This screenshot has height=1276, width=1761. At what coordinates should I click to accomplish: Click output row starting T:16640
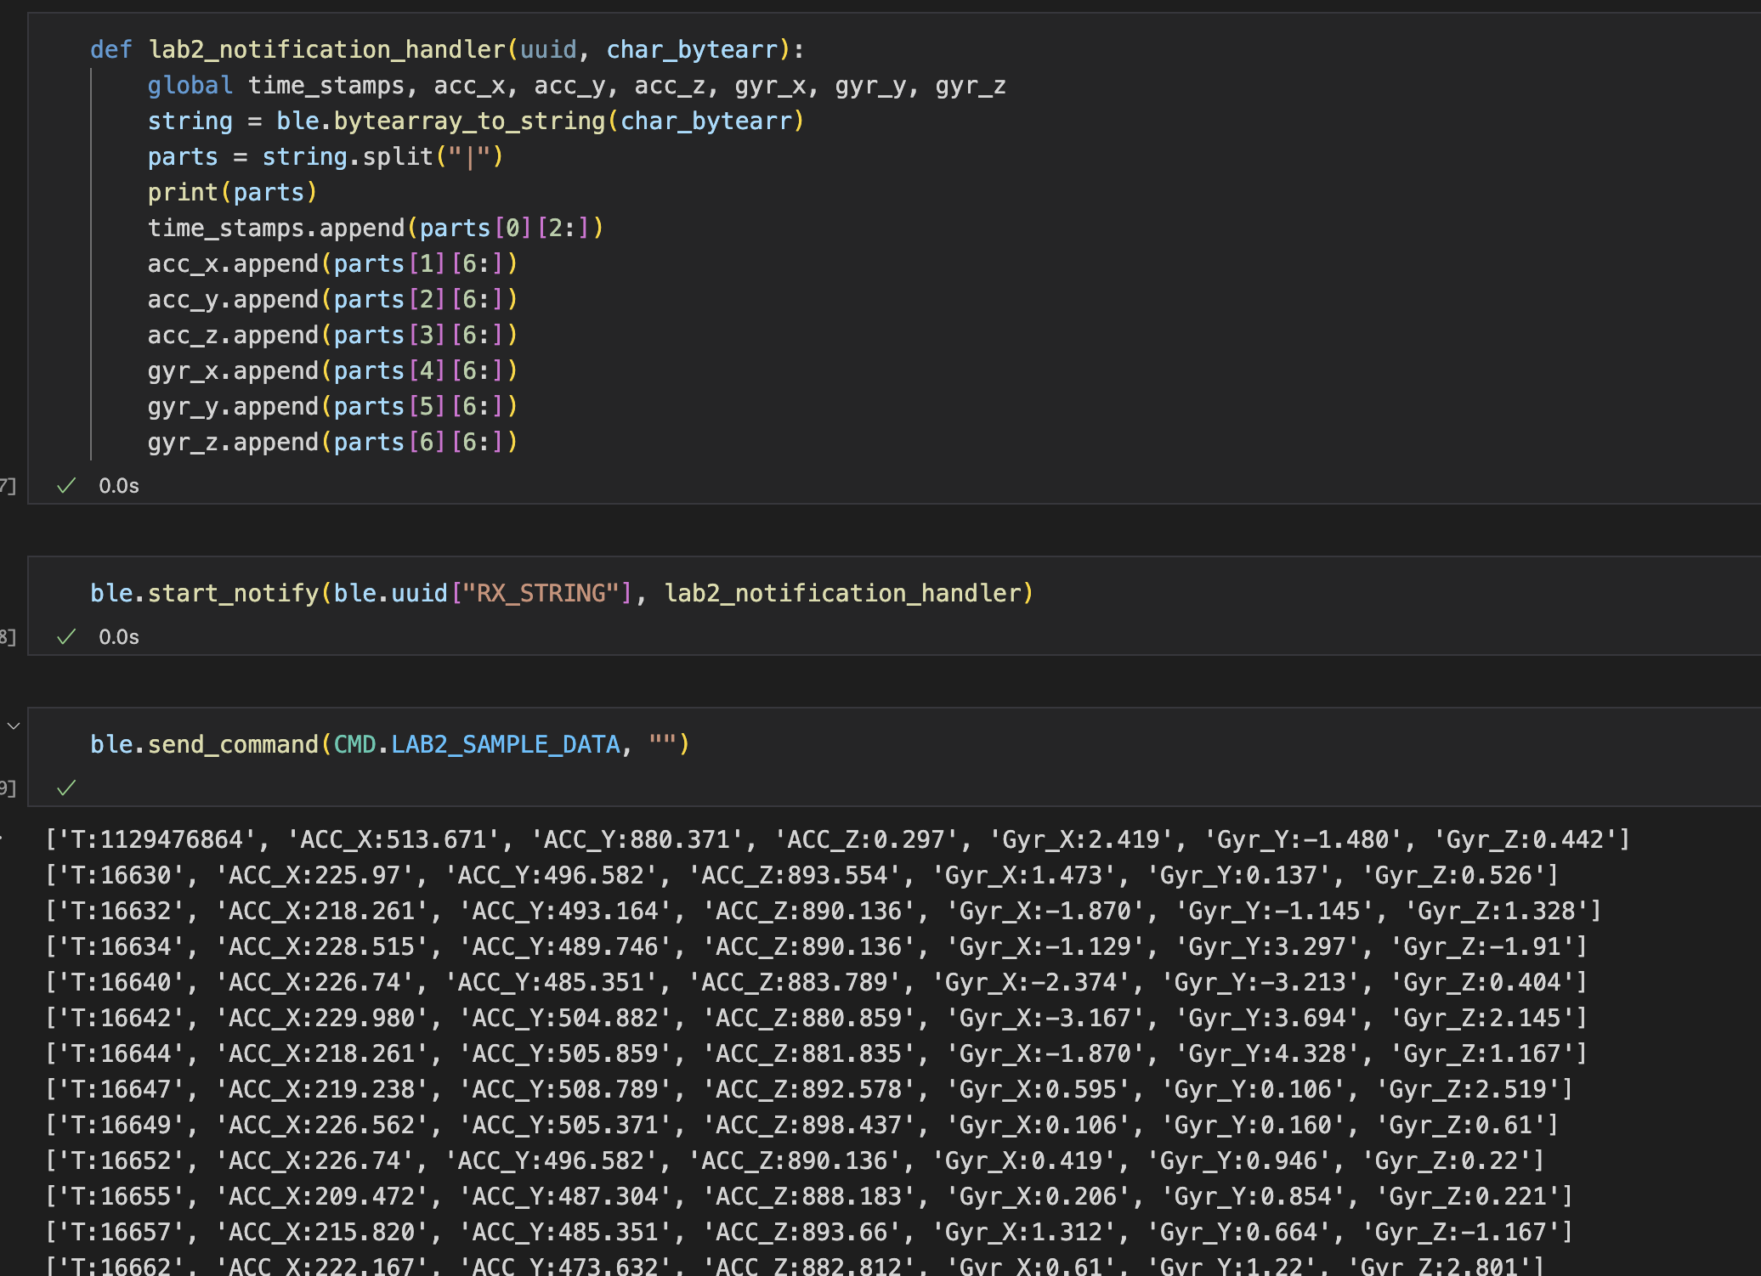pos(817,983)
